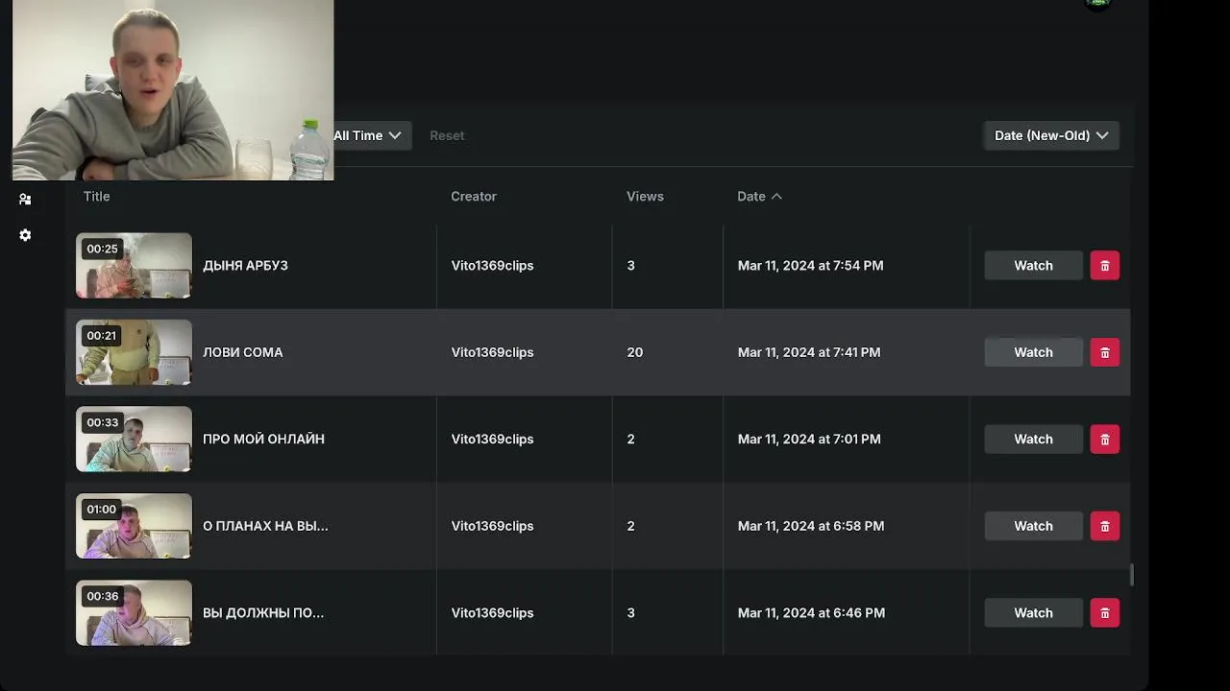Sort by the Views column header
This screenshot has height=691, width=1230.
coord(645,197)
